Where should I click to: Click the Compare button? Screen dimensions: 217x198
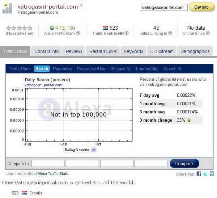point(184,164)
